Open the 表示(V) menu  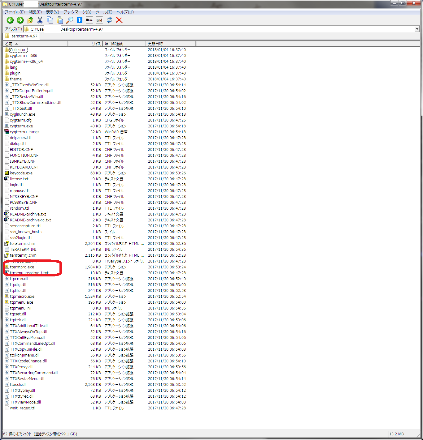coord(52,12)
